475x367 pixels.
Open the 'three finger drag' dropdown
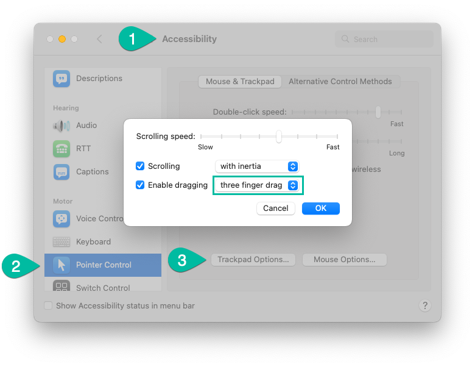coord(257,185)
